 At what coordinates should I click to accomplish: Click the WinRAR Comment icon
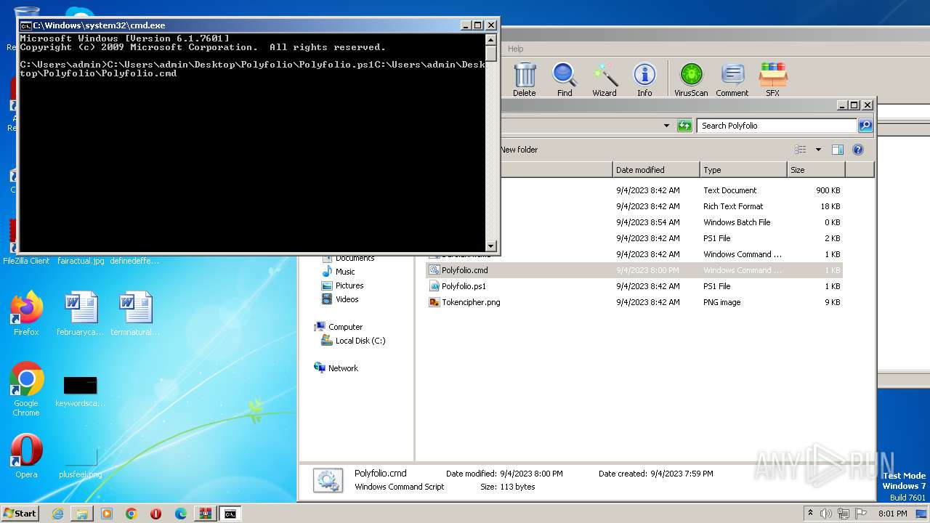click(x=732, y=79)
